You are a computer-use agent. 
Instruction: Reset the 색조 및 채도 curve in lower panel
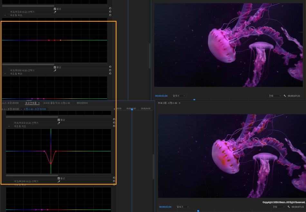(x=114, y=126)
